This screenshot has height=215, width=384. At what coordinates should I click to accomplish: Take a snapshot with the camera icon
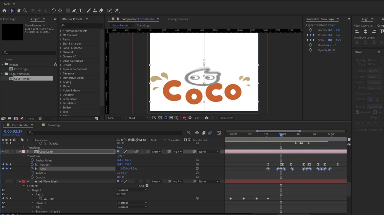(206, 118)
